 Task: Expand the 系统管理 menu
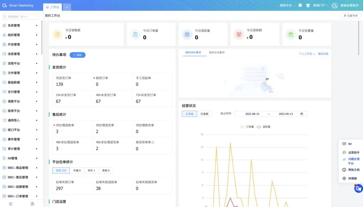[20, 25]
